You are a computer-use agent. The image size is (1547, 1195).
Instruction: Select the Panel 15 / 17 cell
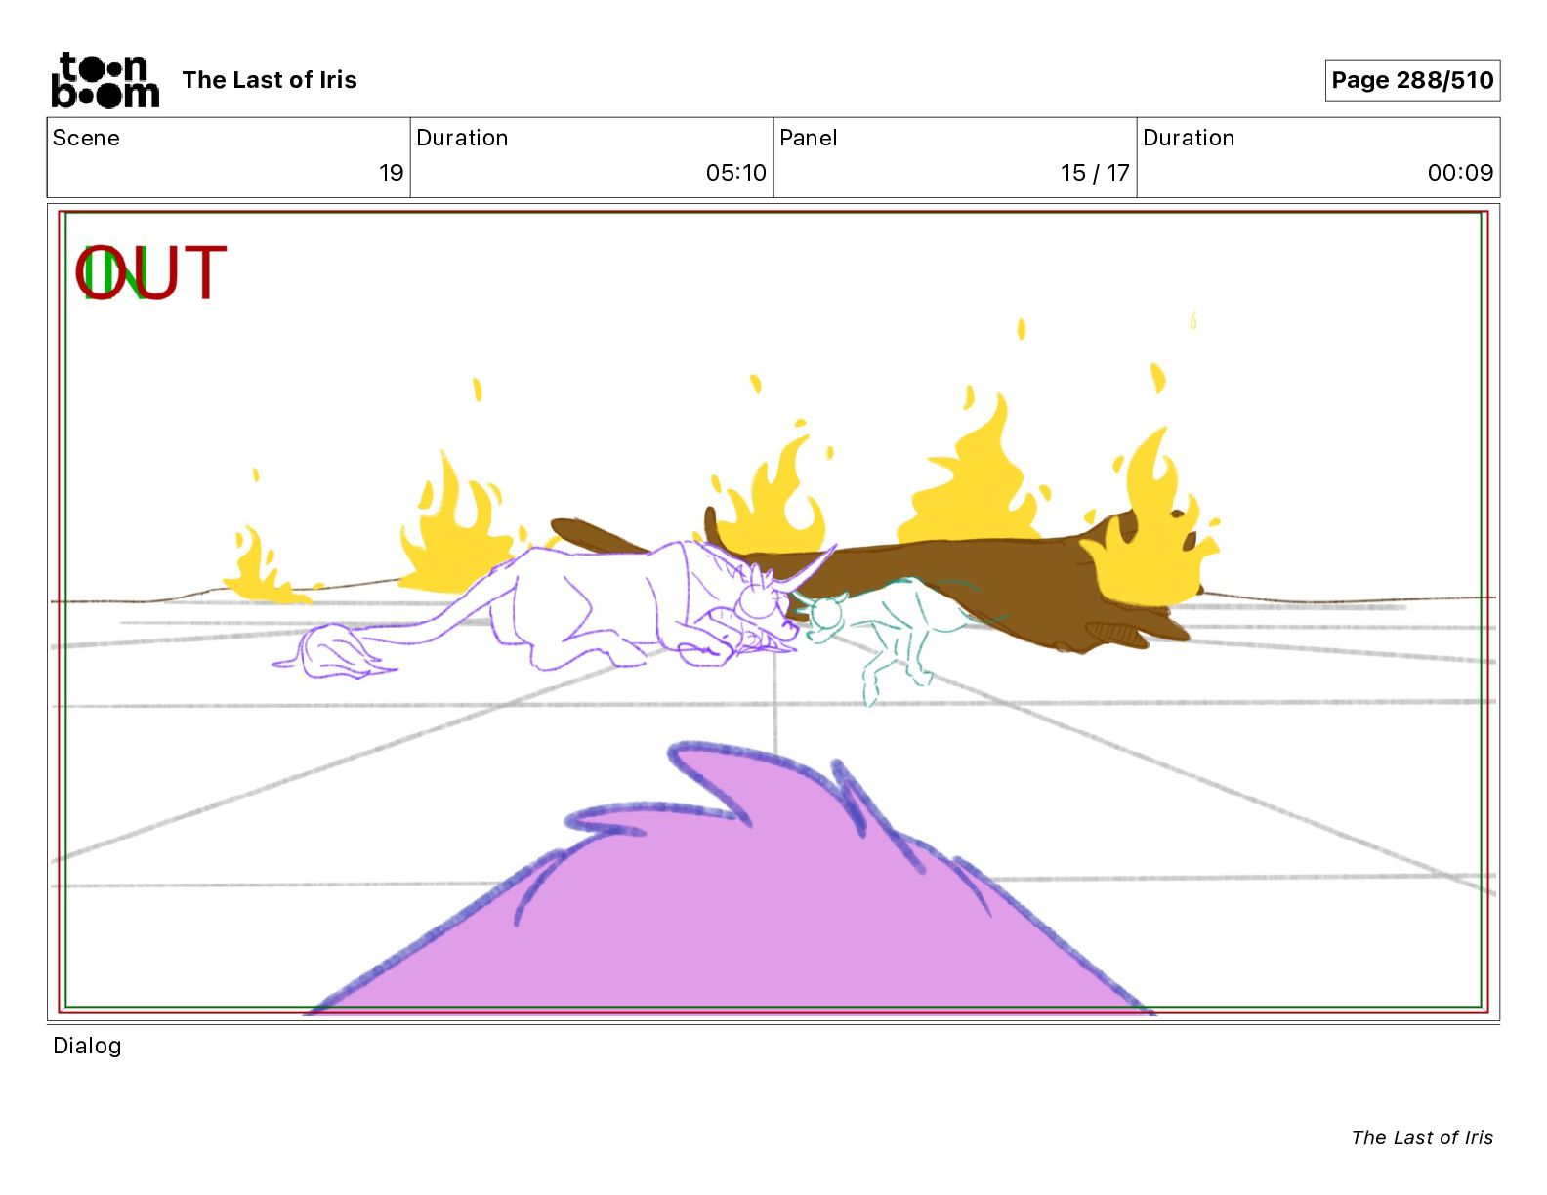[x=955, y=157]
